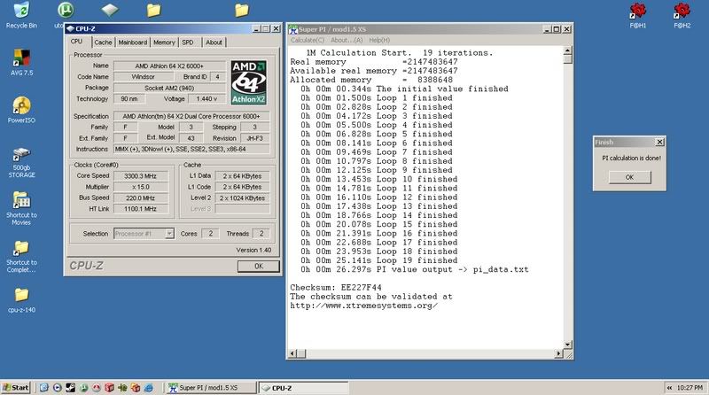Select the AVG 7.5 desktop icon
The width and height of the screenshot is (709, 395).
coord(21,62)
